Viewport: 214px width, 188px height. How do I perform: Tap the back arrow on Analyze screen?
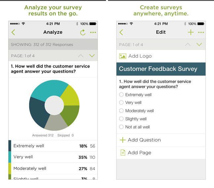click(13, 32)
